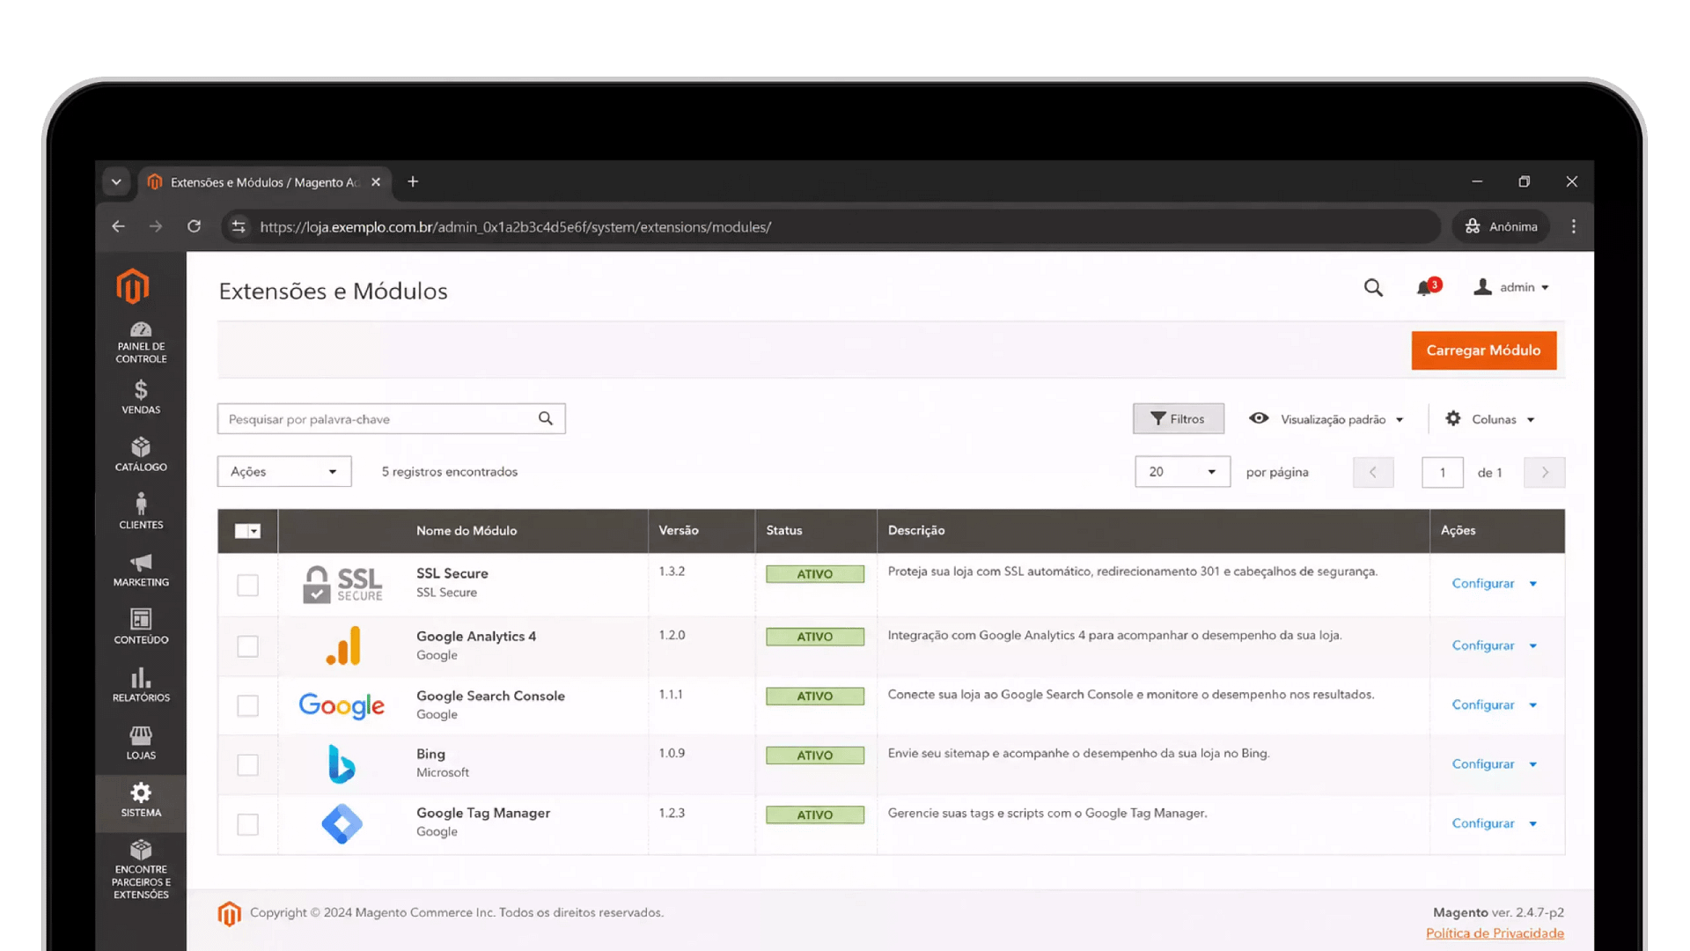Click version 1.2.3 cell
Viewport: 1690px width, 951px height.
(672, 813)
